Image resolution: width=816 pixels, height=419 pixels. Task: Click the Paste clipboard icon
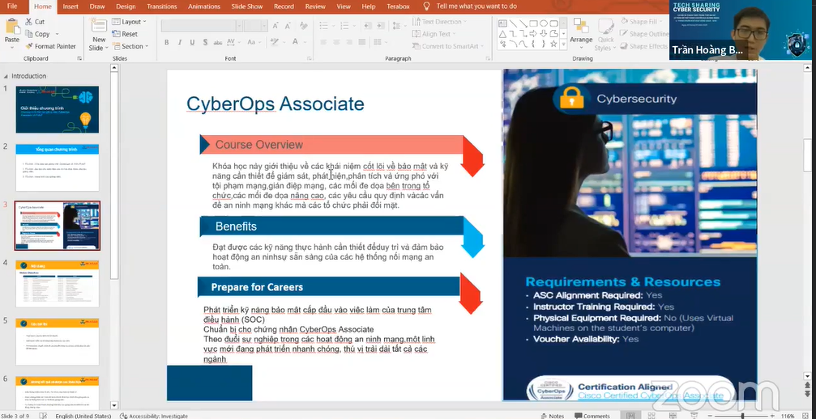(11, 27)
